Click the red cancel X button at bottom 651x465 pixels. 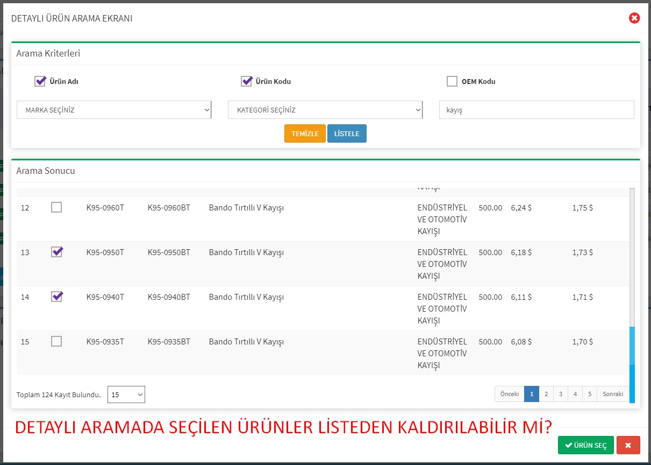(628, 445)
